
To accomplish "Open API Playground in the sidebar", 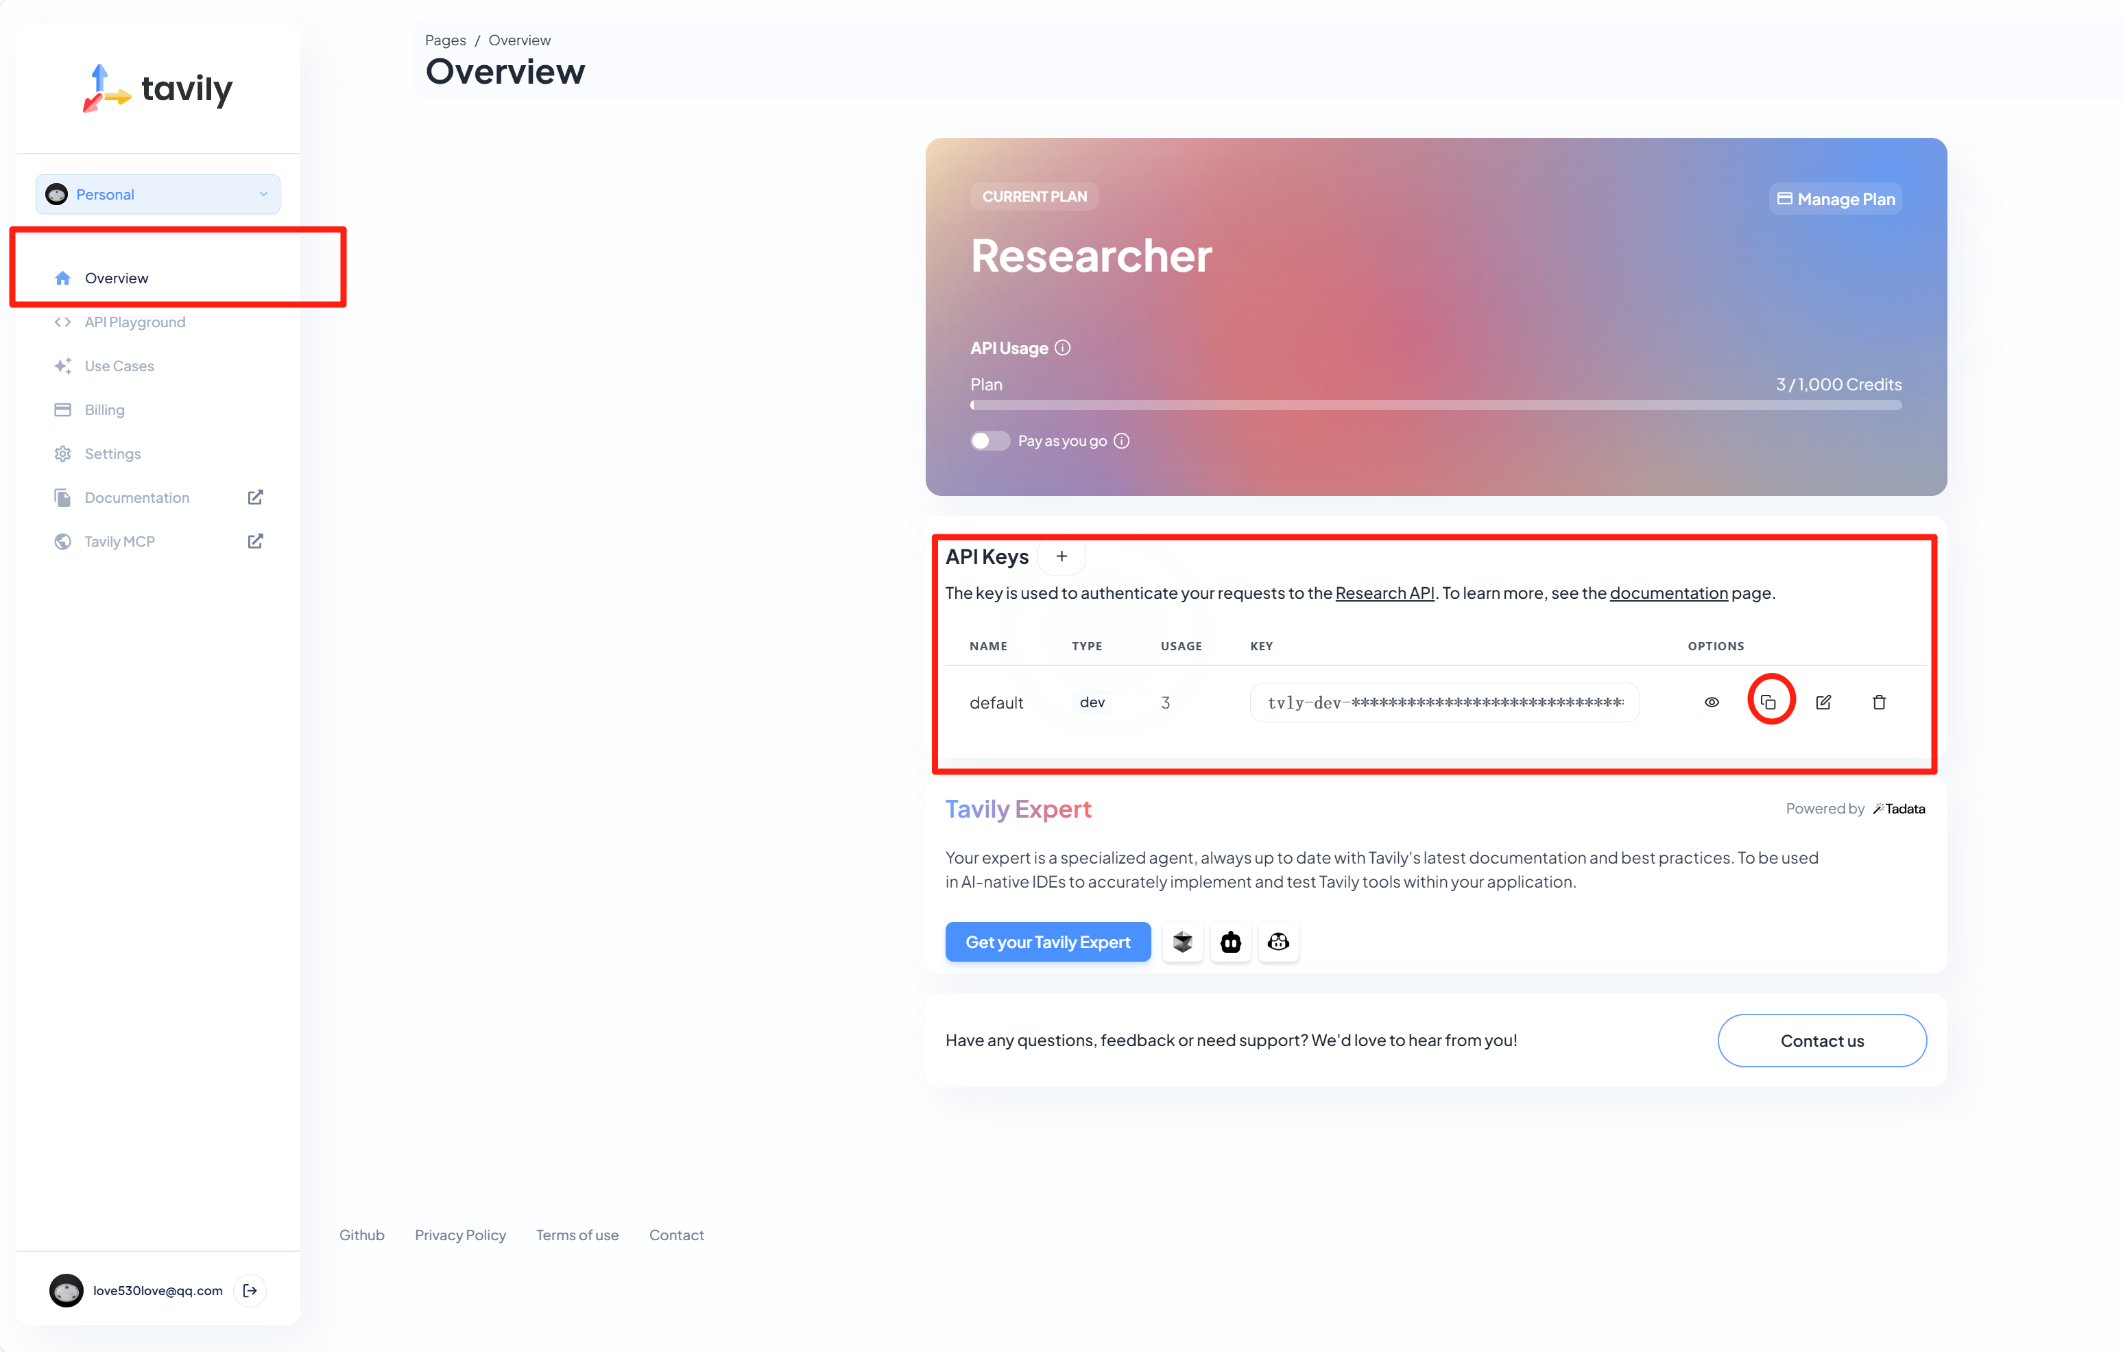I will pos(135,322).
